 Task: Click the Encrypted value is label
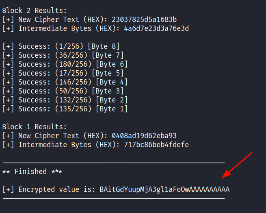pos(57,189)
